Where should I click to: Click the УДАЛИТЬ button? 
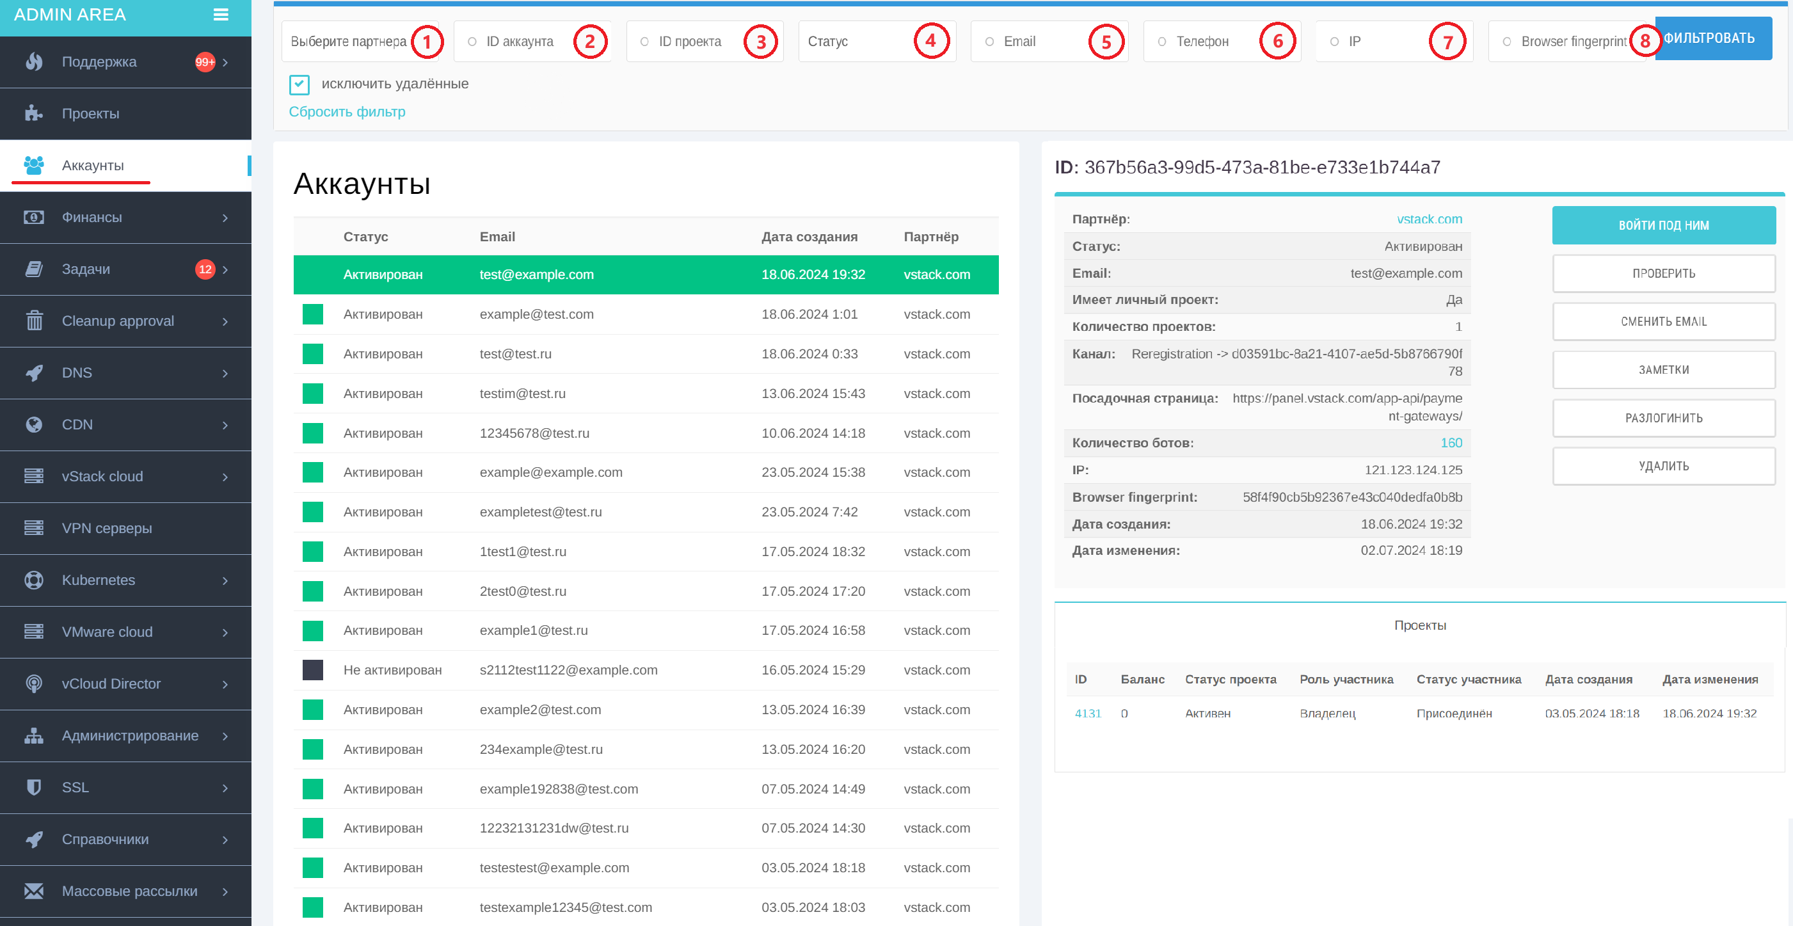pos(1664,466)
